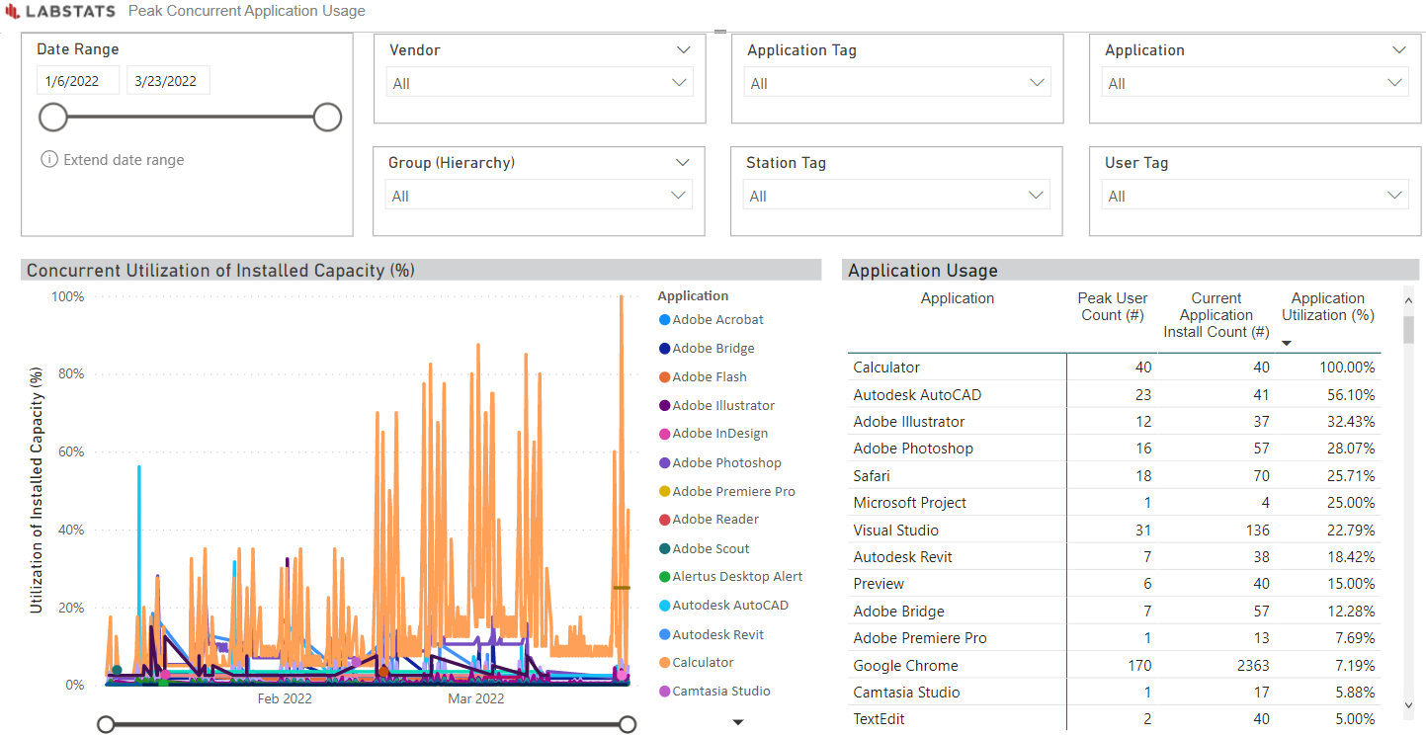Click the Visual Studio table row
1426x736 pixels.
(x=1115, y=530)
